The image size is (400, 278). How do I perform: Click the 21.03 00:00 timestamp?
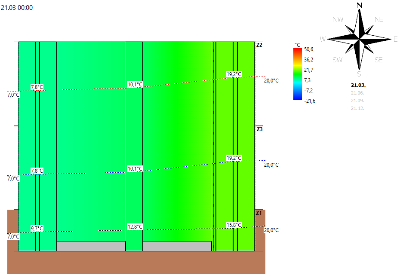coord(17,7)
